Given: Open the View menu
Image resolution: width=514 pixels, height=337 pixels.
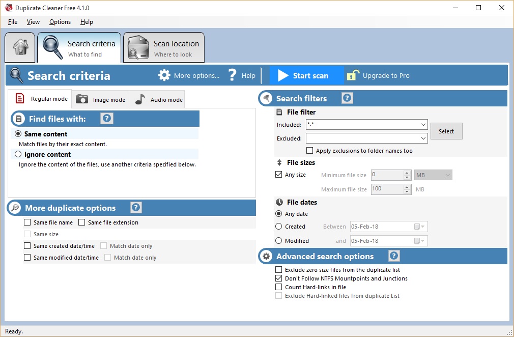Looking at the screenshot, I should [x=33, y=22].
